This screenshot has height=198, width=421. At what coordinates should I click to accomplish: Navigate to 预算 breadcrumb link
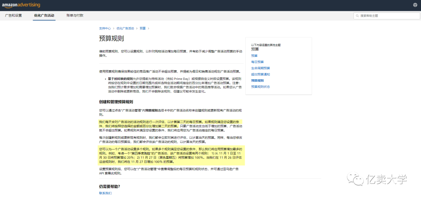[x=142, y=28]
